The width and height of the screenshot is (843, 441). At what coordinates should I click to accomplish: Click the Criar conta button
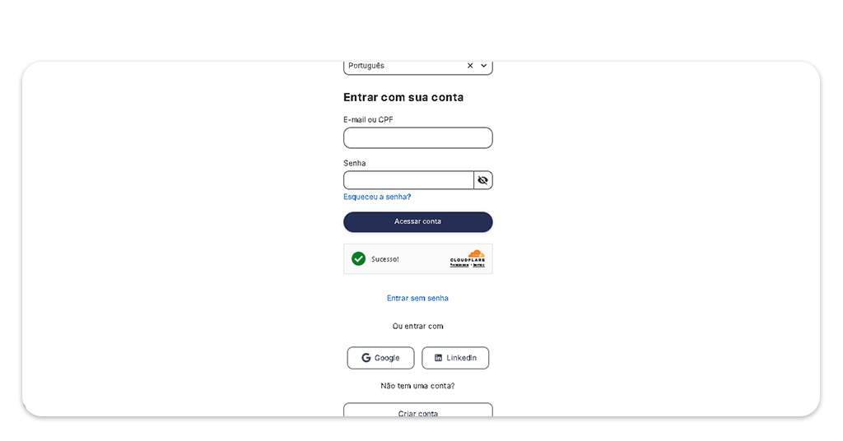coord(417,411)
